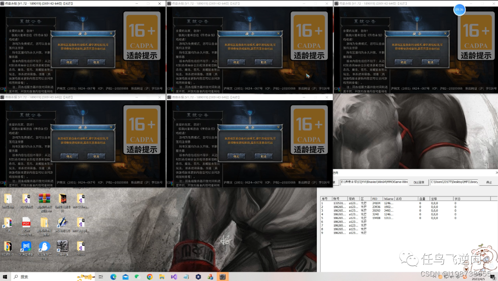Select account row number 6 in list
Image resolution: width=498 pixels, height=281 pixels.
tap(406, 222)
